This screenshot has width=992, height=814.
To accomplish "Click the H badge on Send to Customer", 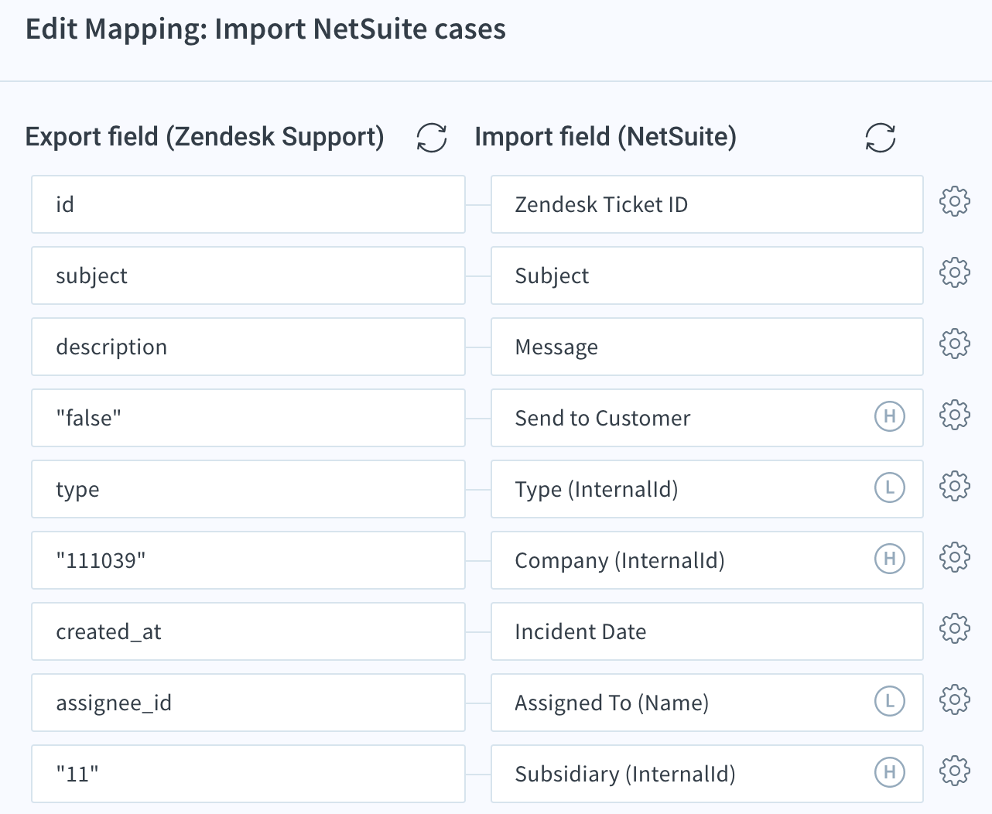I will point(890,416).
